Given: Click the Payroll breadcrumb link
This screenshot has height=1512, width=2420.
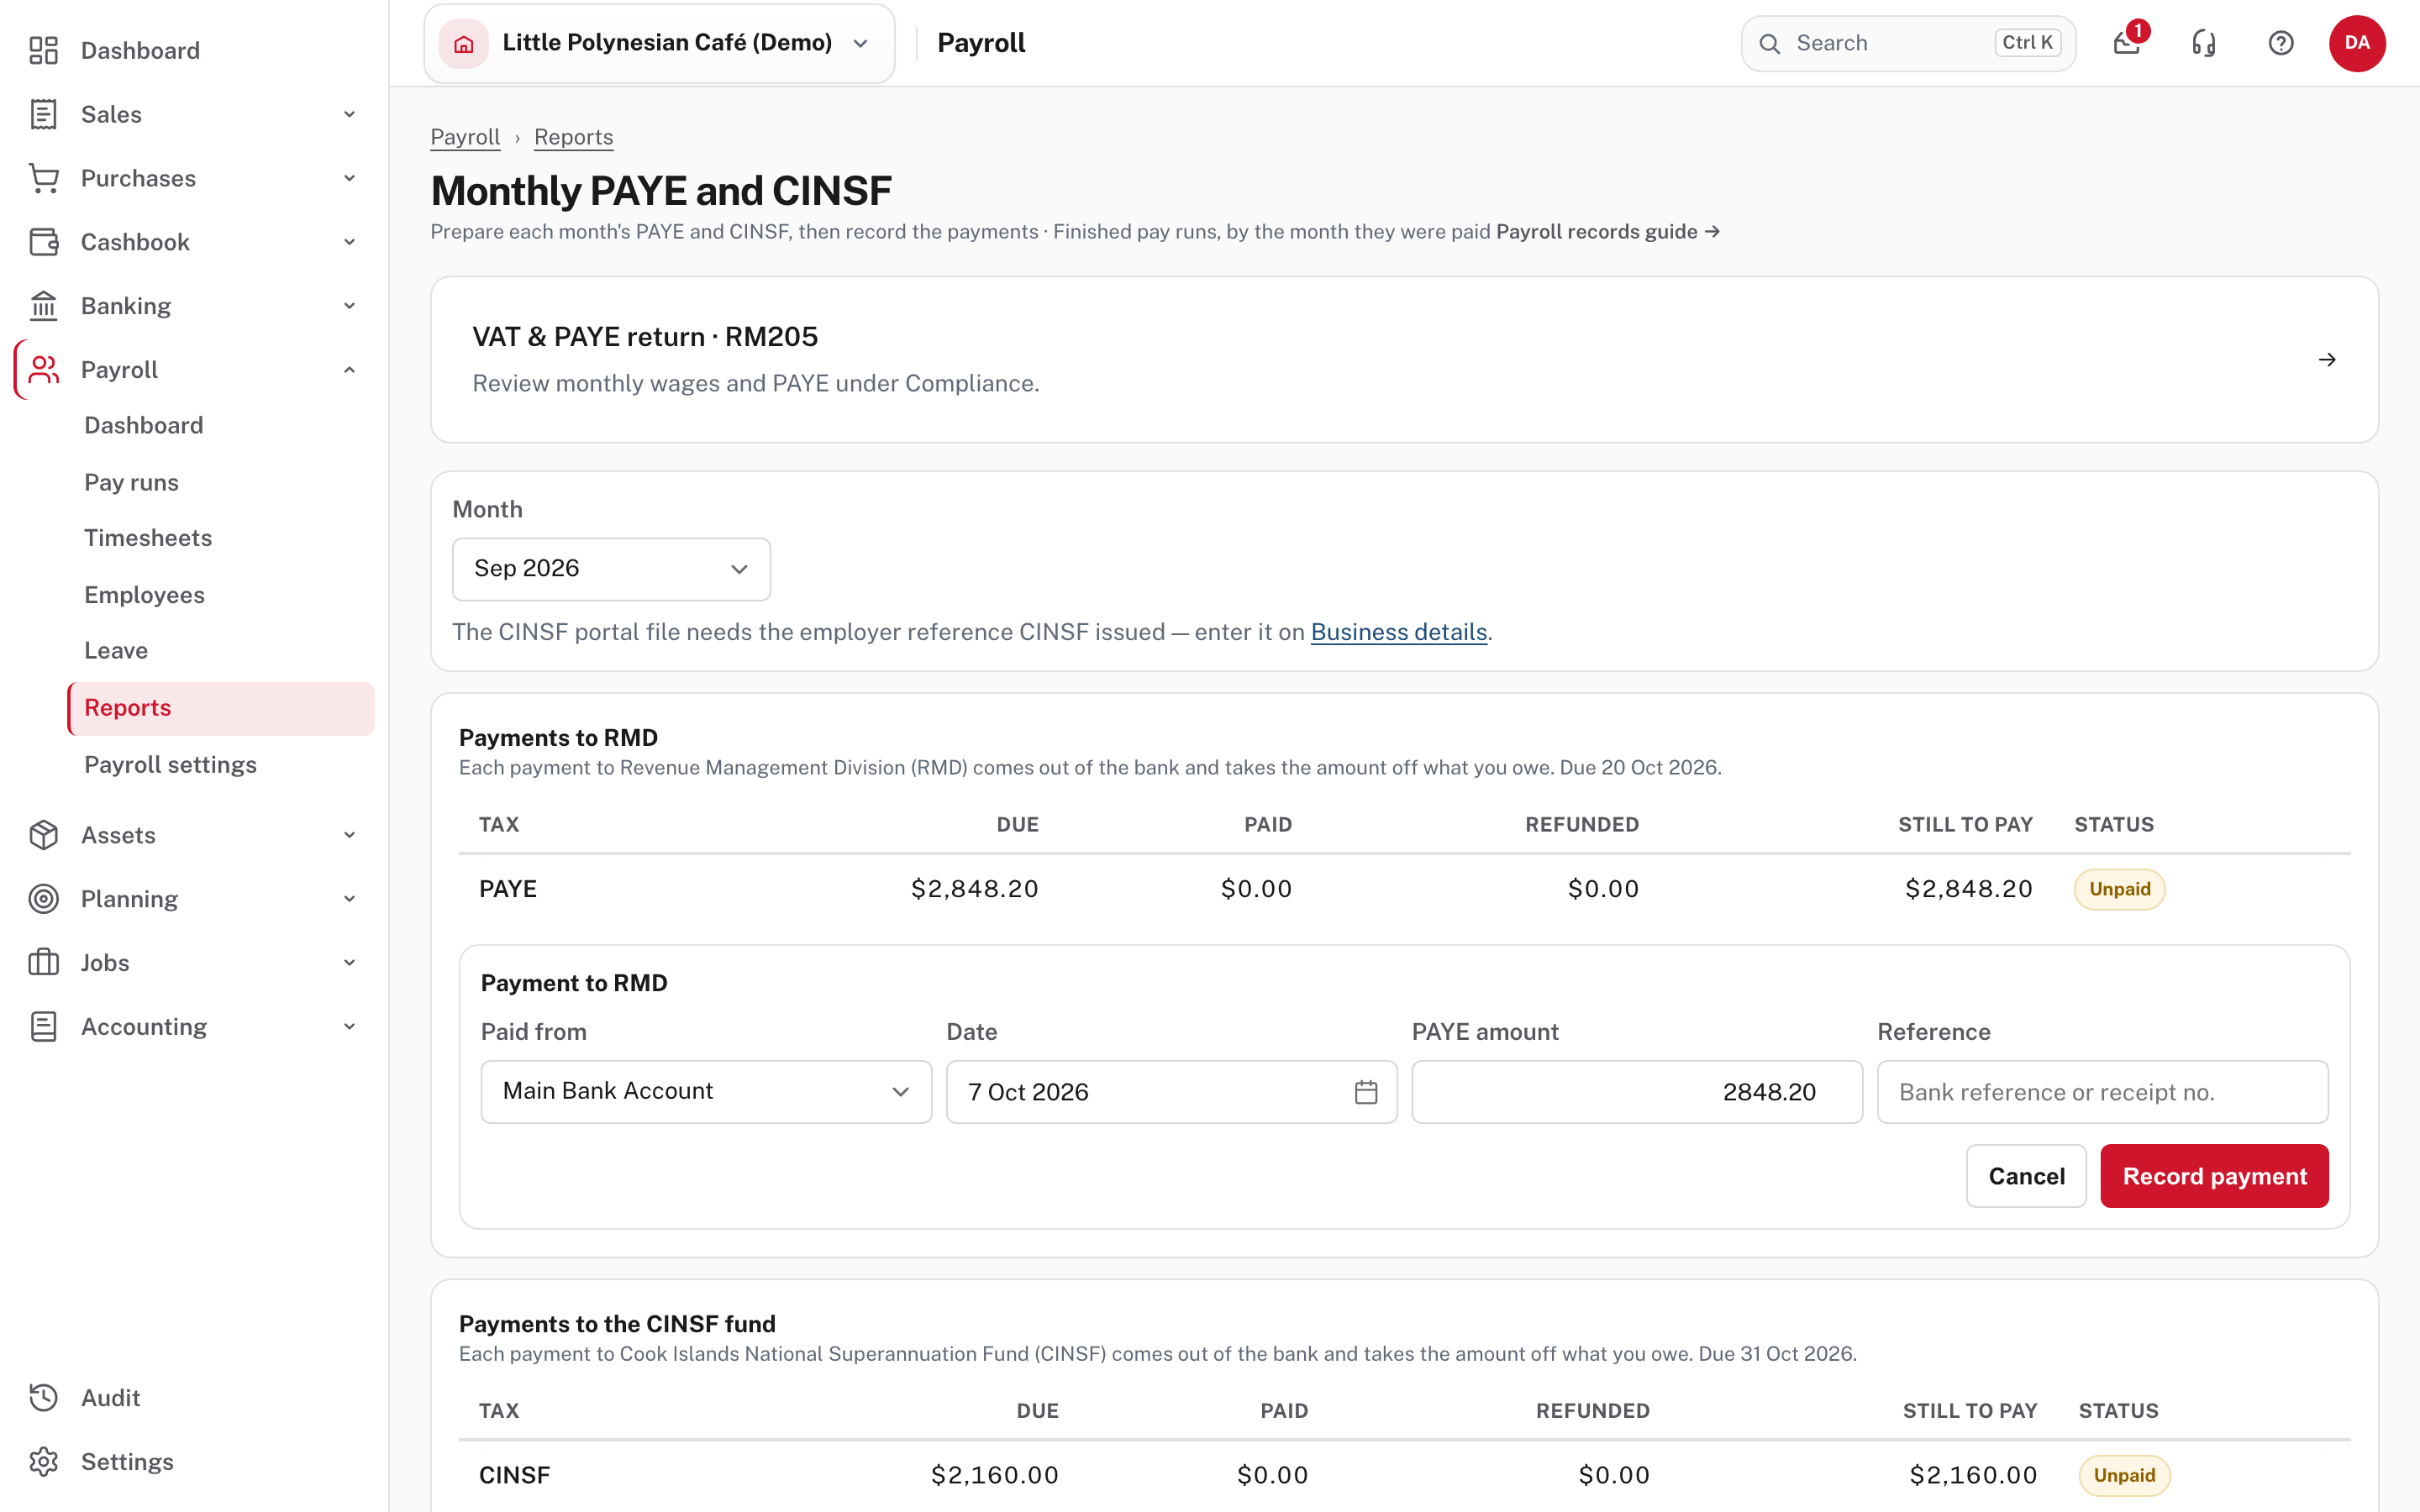Looking at the screenshot, I should pos(465,137).
